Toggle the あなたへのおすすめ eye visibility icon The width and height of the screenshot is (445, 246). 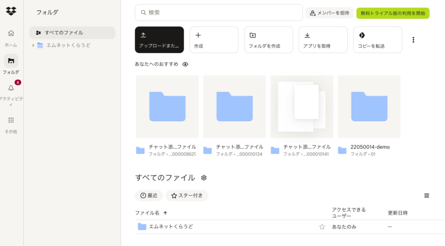pos(185,64)
